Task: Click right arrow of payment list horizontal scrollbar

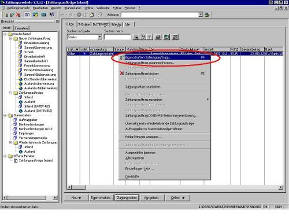Action: [x=281, y=187]
